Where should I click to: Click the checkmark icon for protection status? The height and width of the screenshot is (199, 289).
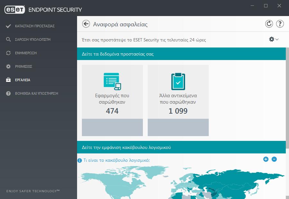[8, 26]
